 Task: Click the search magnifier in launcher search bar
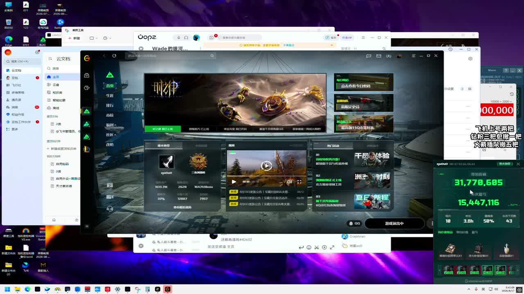pyautogui.click(x=212, y=56)
